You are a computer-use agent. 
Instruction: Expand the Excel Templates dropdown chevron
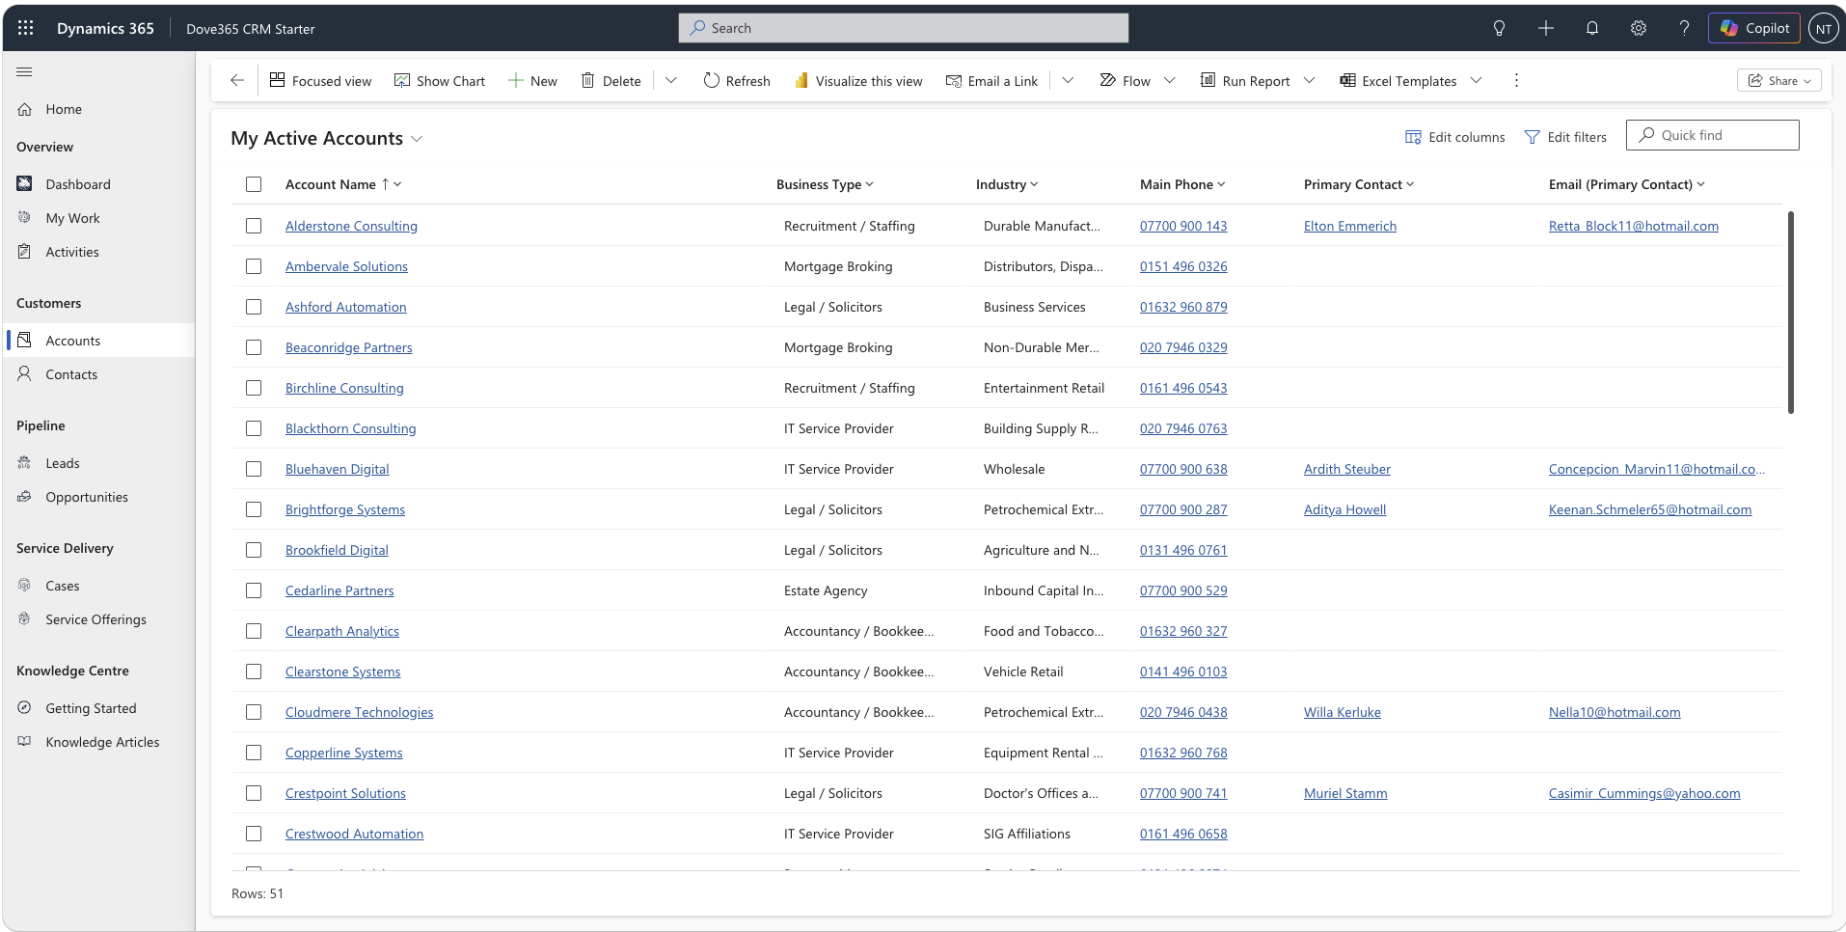click(1476, 80)
